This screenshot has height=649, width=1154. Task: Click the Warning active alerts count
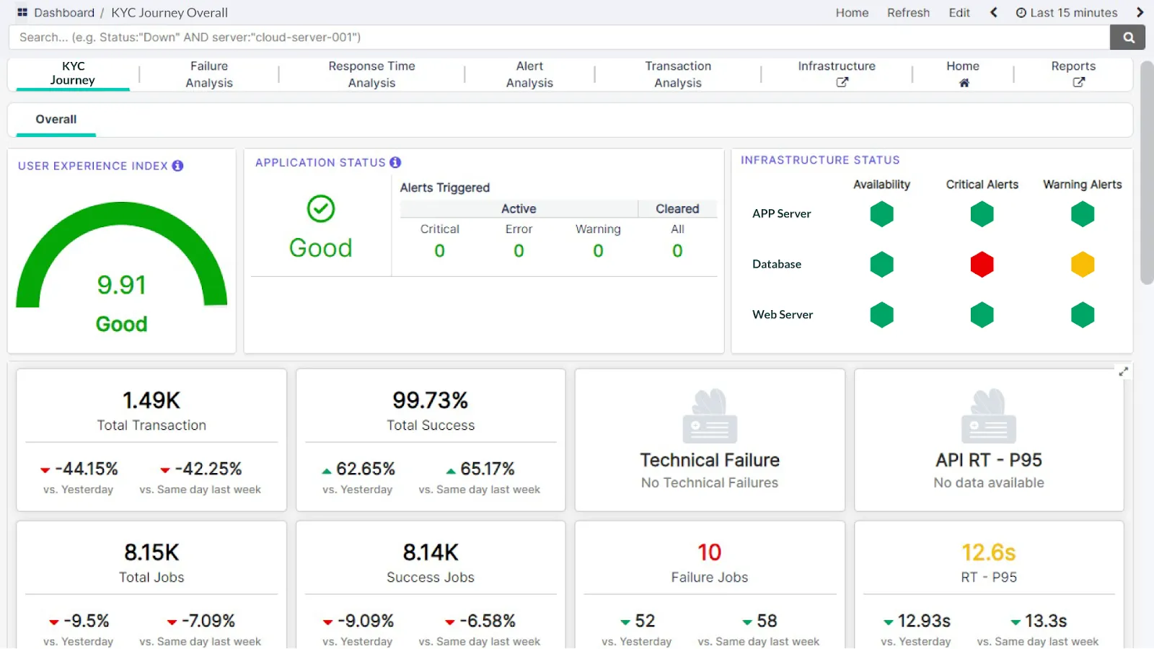pos(598,251)
